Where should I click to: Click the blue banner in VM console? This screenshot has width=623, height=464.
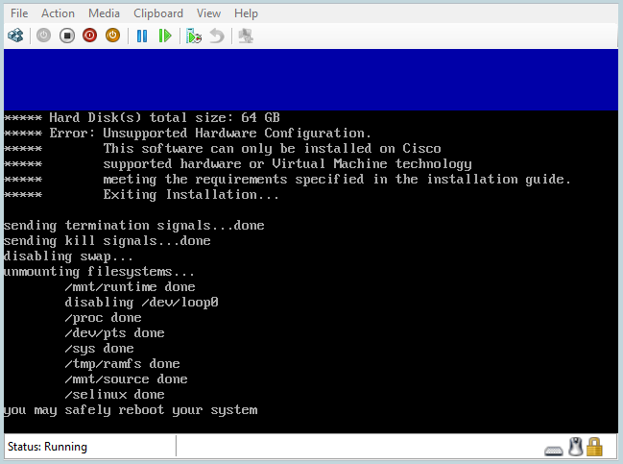click(311, 80)
